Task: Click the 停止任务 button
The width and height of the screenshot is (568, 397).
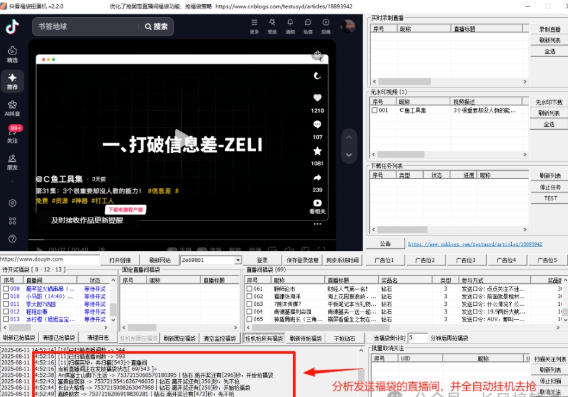Action: 550,187
